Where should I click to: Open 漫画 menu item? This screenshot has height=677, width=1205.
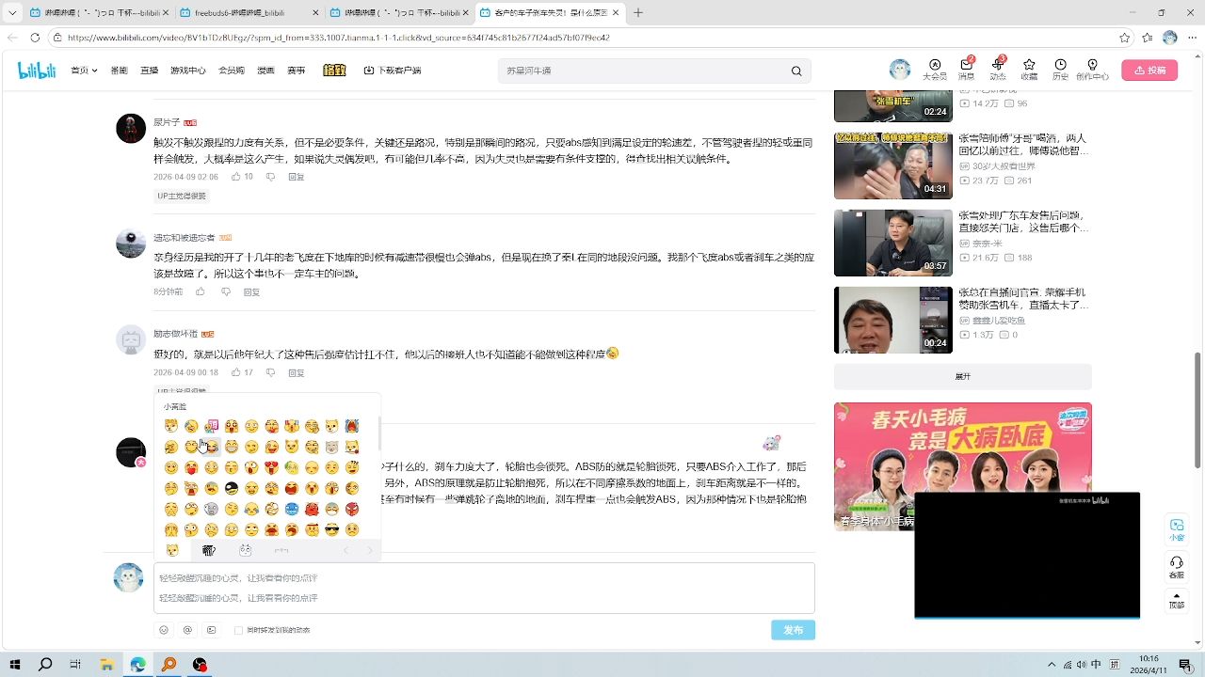[x=265, y=71]
